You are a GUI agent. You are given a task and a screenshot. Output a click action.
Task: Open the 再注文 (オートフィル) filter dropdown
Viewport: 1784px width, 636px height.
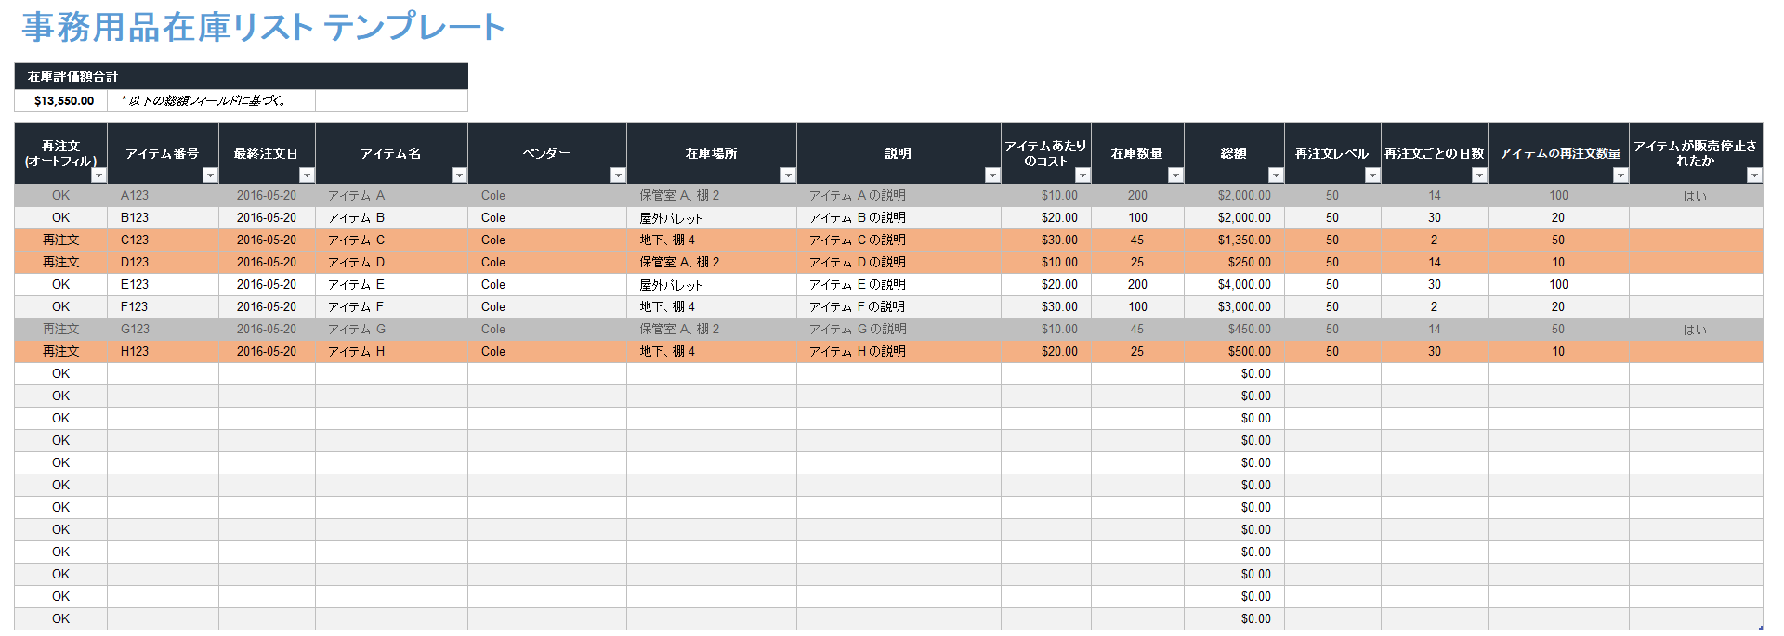tap(98, 175)
